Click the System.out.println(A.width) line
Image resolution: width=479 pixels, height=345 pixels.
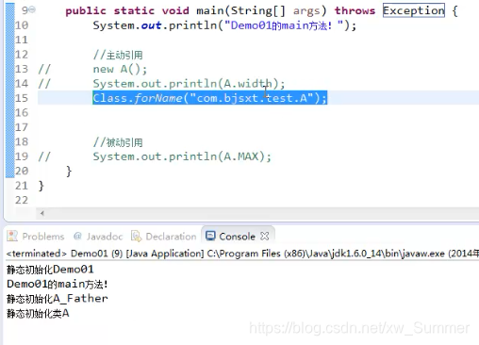pos(189,84)
